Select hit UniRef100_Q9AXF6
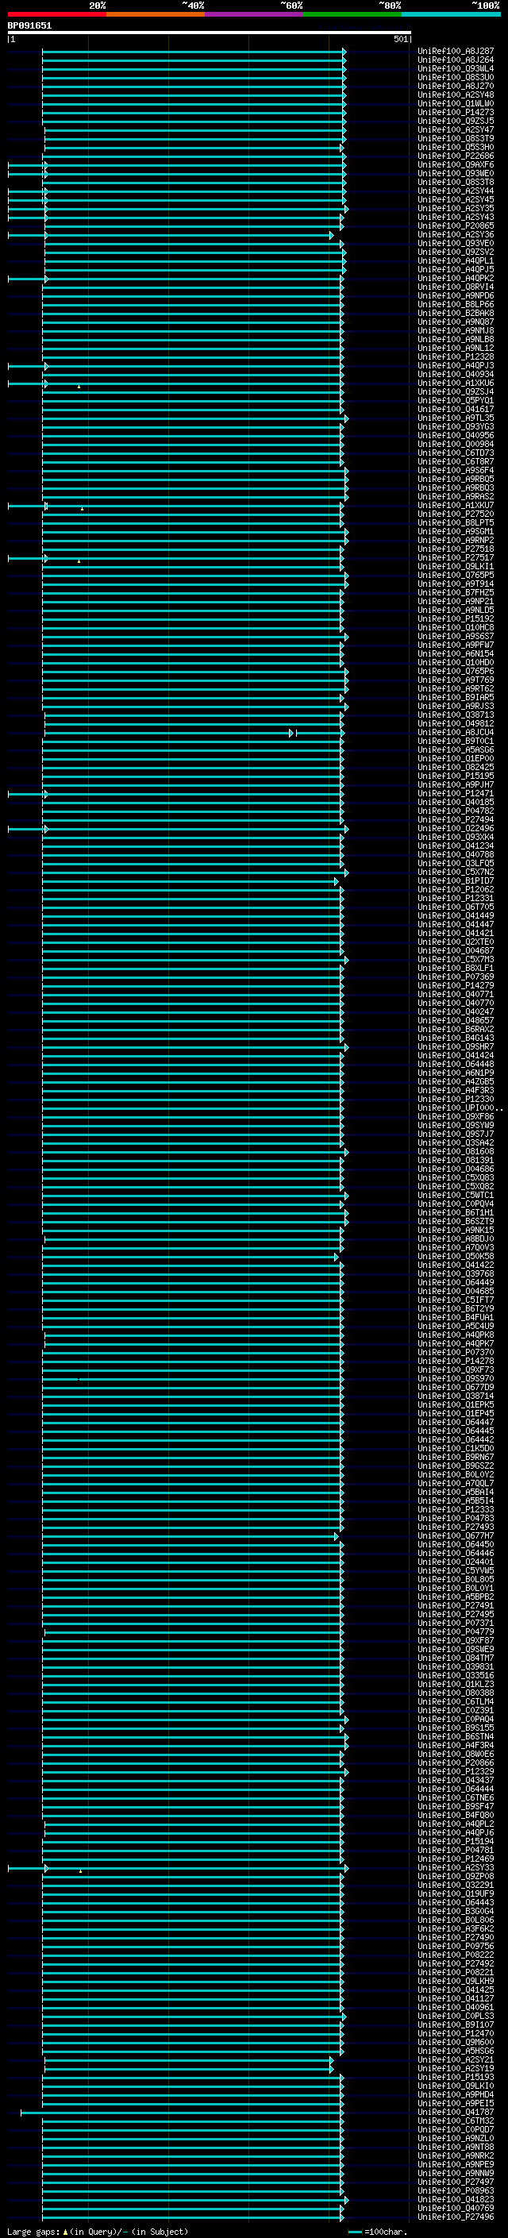 point(456,164)
